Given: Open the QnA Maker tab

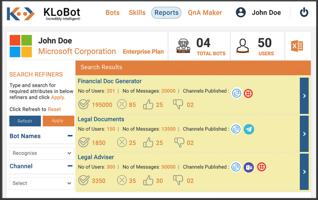Looking at the screenshot, I should 205,13.
